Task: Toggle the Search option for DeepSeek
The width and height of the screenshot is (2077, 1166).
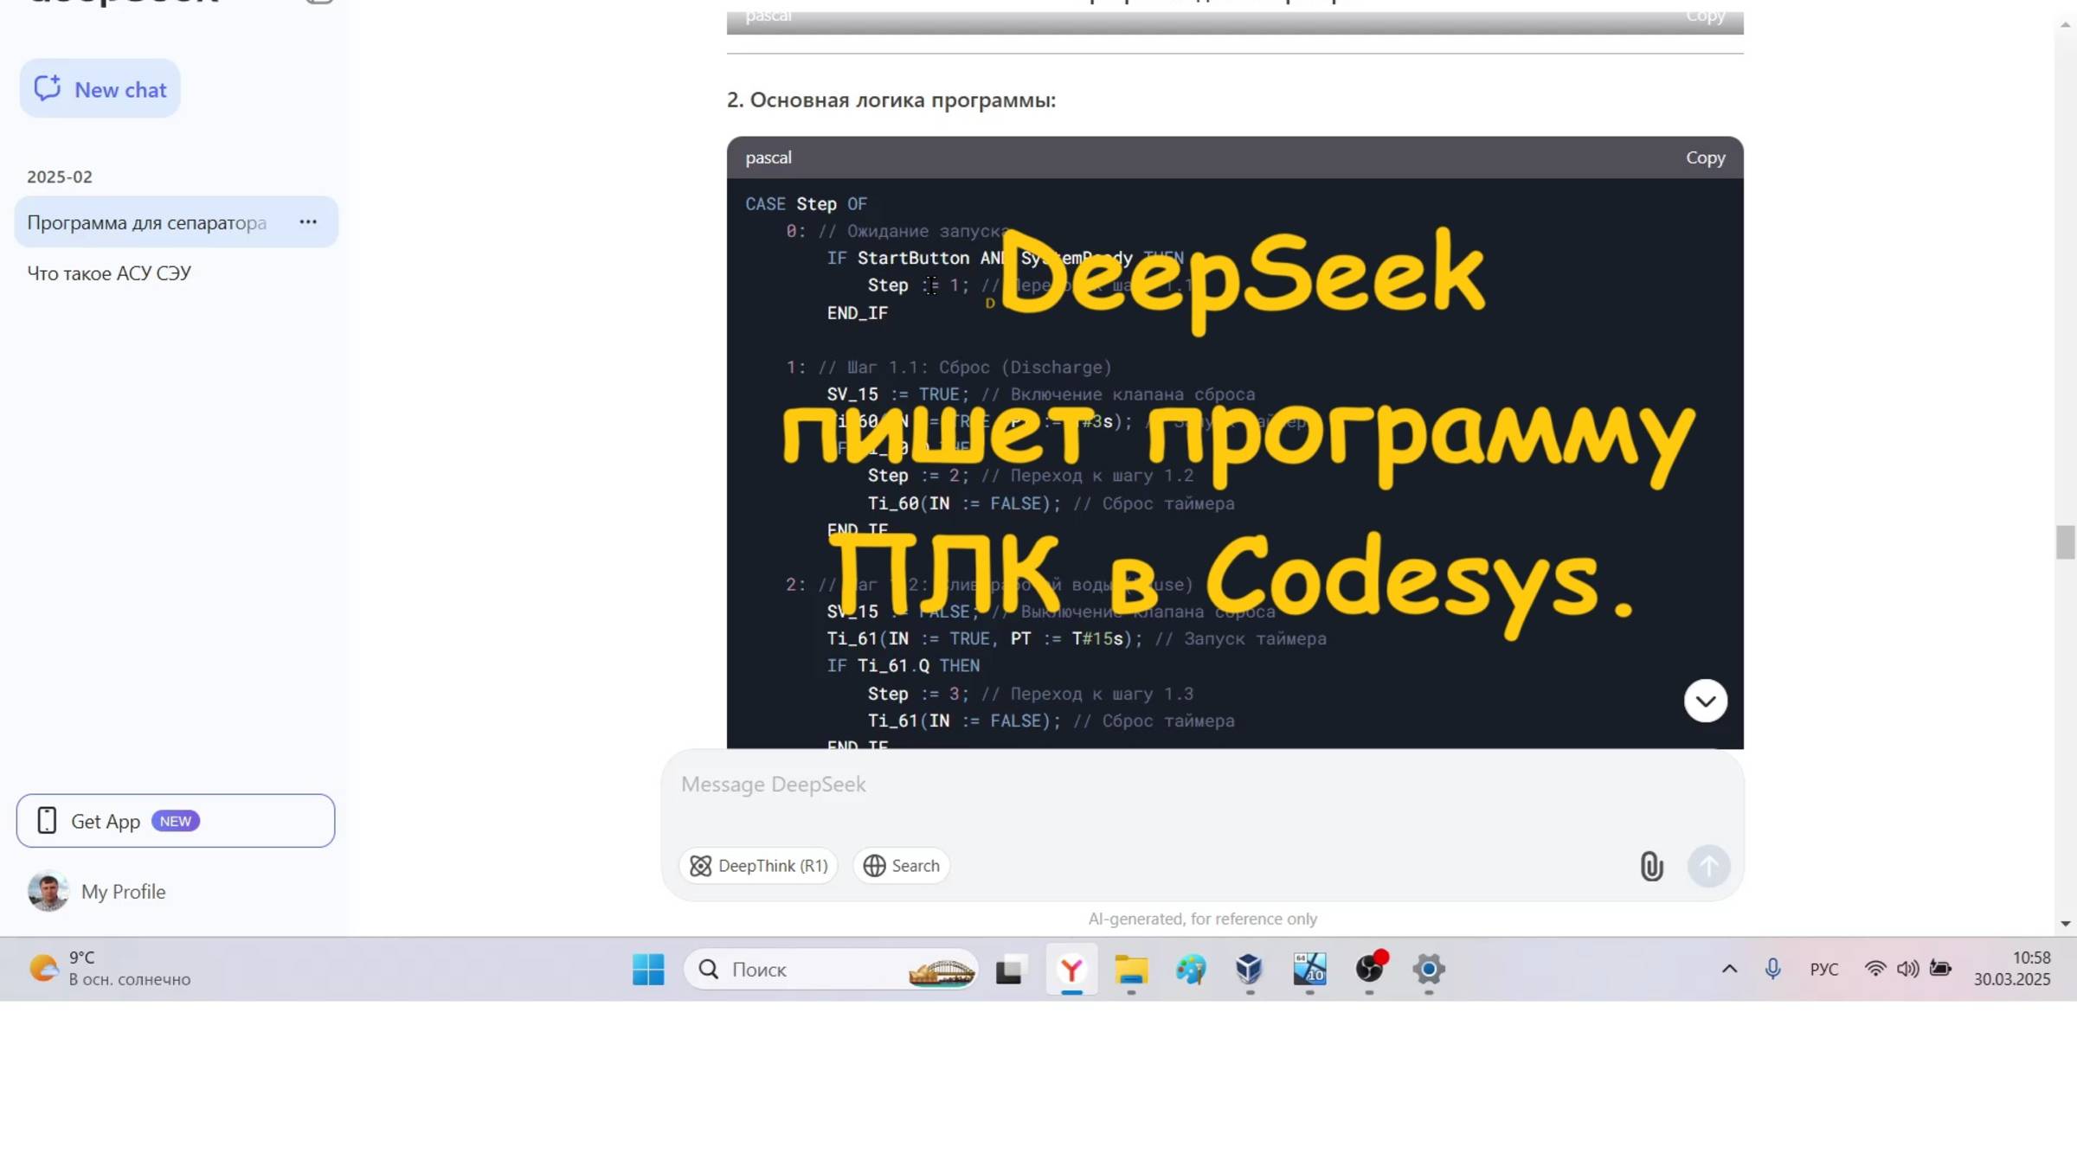Action: 901,865
